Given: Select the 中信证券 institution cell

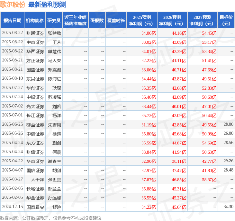Looking at the screenshot, I should (35, 134).
